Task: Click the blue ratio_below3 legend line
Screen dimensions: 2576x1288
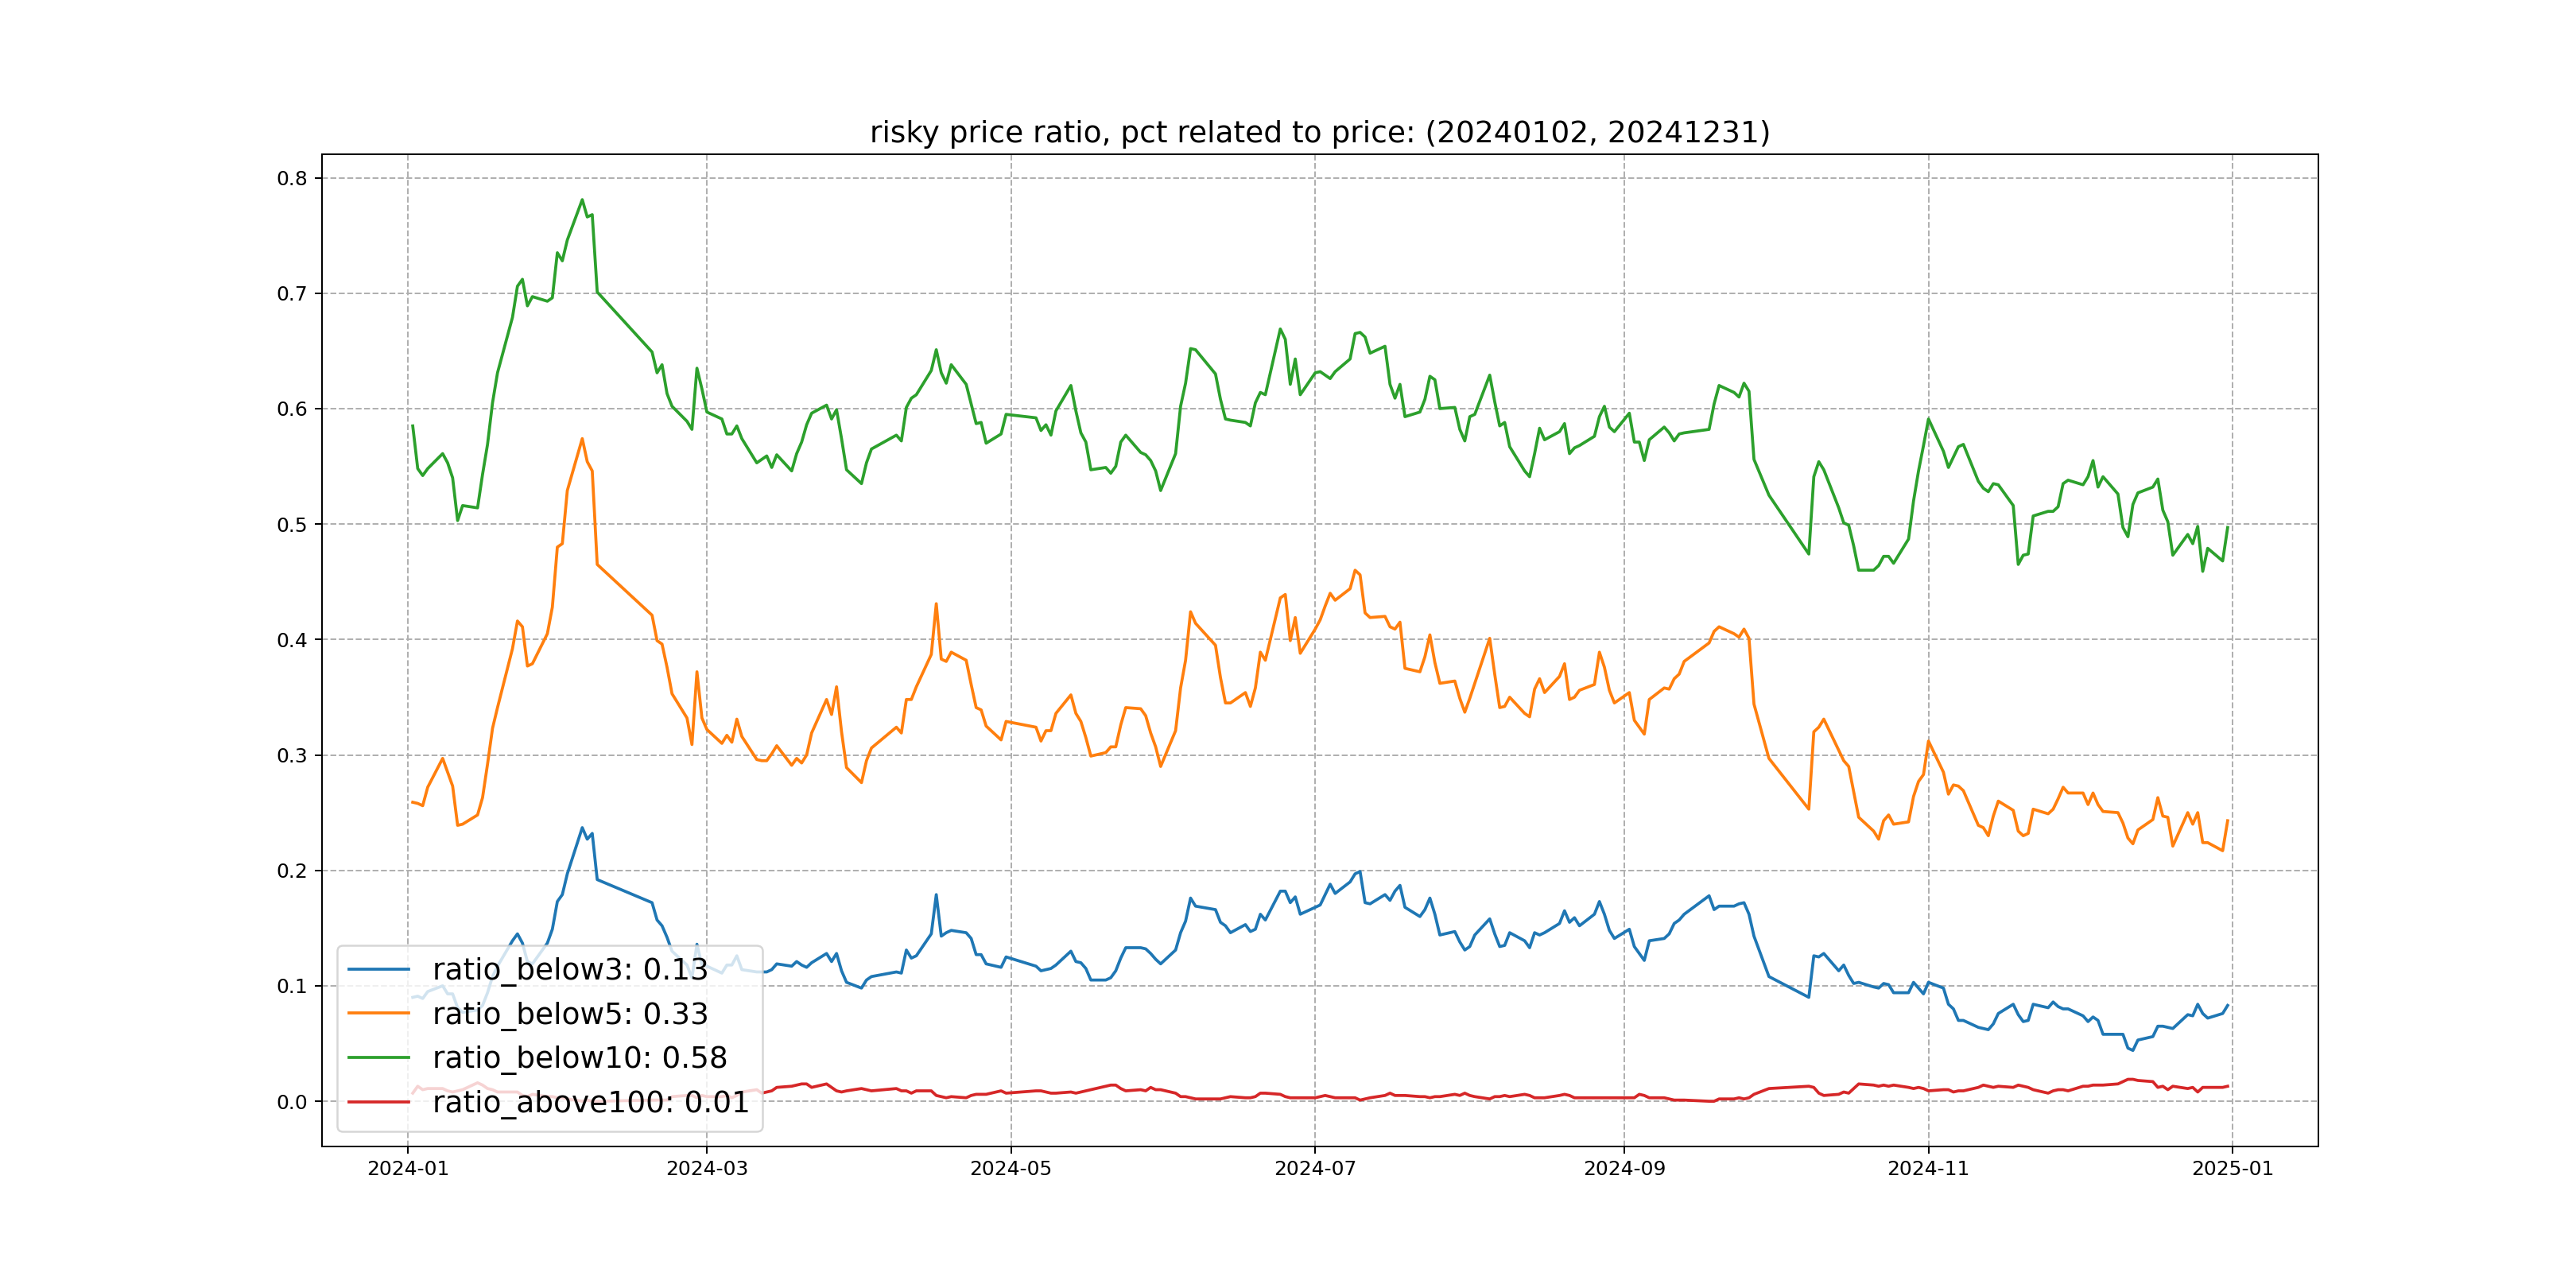Action: click(378, 969)
